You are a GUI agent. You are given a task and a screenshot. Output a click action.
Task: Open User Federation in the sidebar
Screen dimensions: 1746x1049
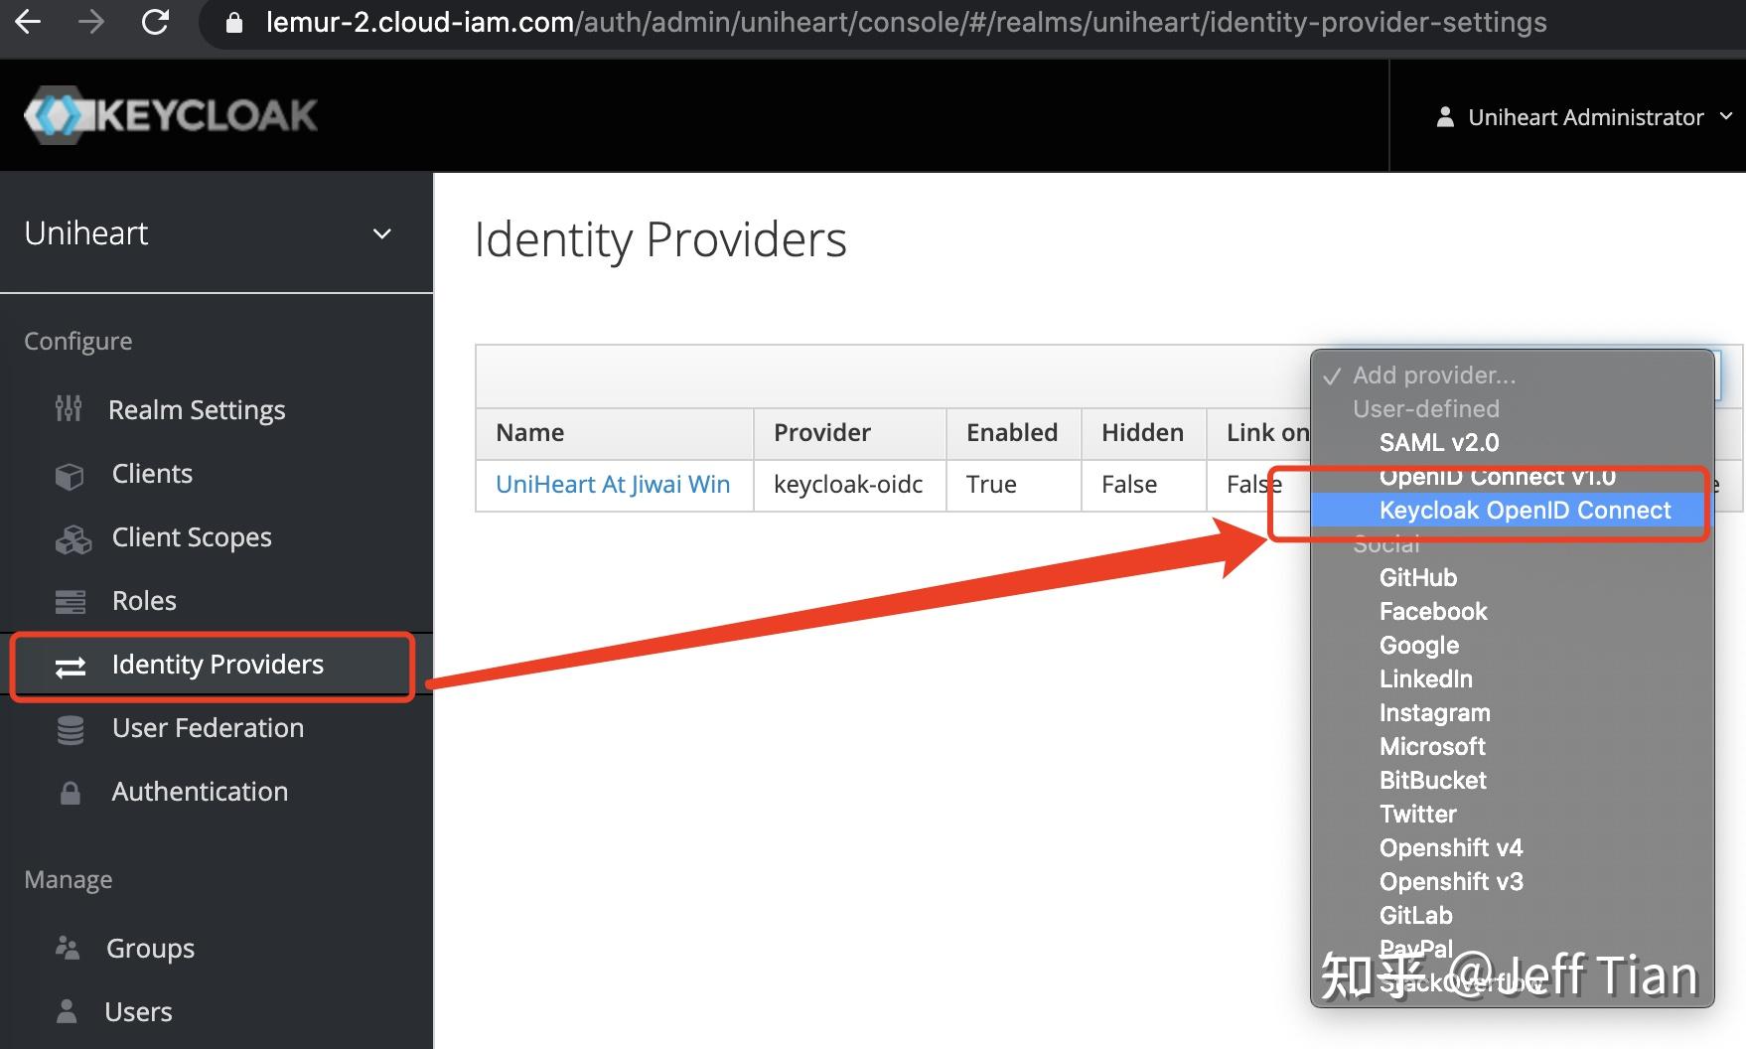click(x=208, y=727)
